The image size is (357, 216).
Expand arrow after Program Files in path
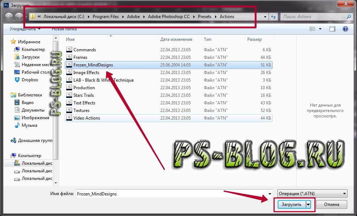tap(123, 17)
